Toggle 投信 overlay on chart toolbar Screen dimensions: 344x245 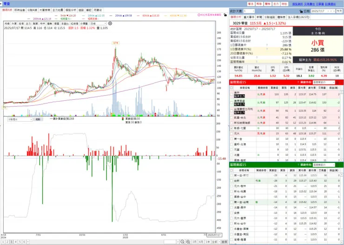pyautogui.click(x=21, y=23)
